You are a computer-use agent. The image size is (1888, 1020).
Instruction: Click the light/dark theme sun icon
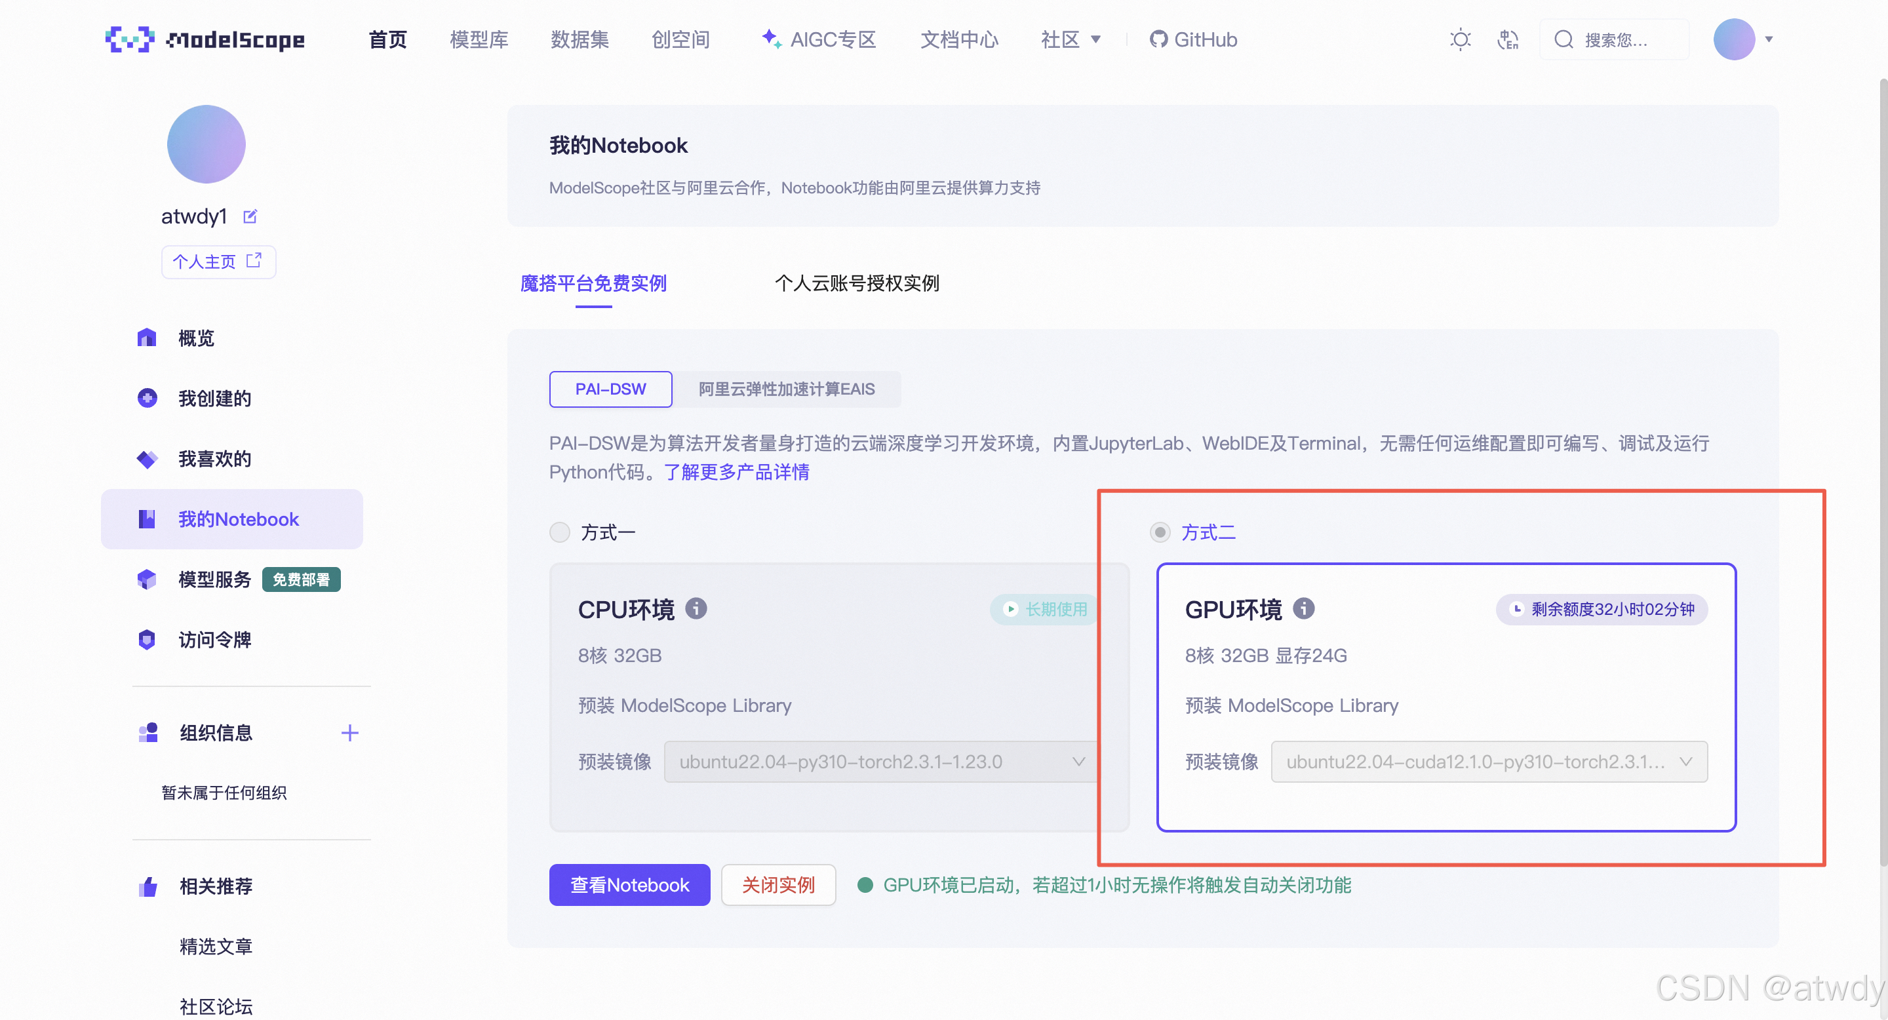1459,39
